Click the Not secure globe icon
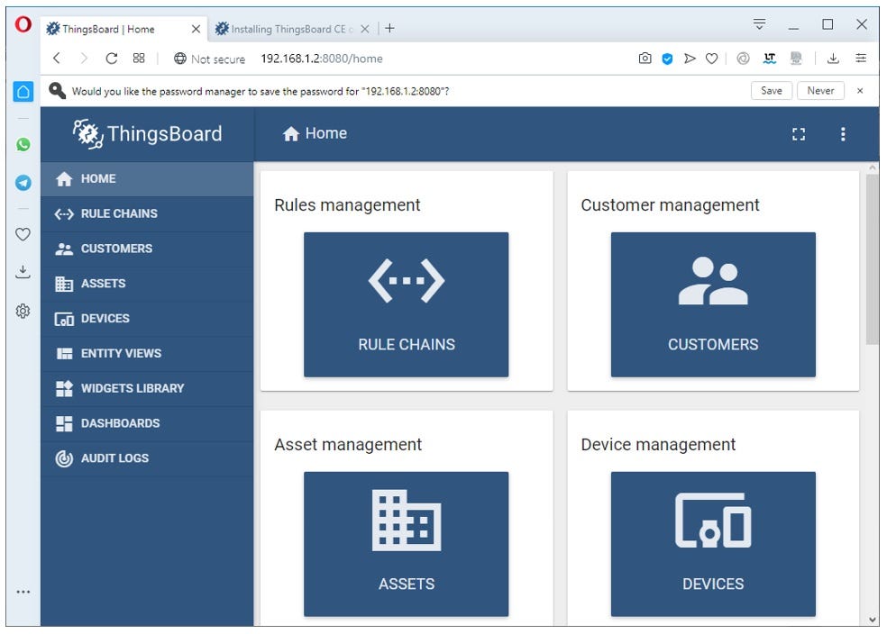Viewport: 887px width, 634px height. (180, 59)
